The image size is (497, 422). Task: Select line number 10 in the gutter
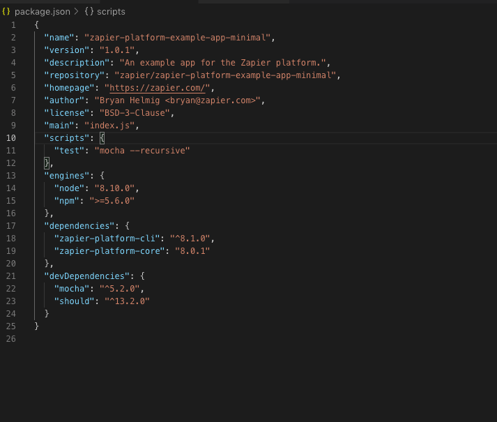click(x=11, y=138)
